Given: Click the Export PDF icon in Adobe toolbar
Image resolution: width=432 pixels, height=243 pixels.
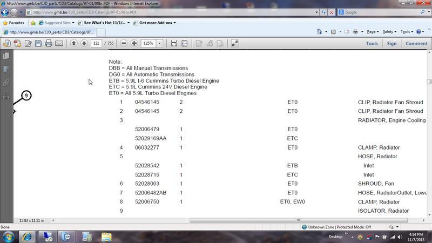Looking at the screenshot, I should (x=7, y=43).
